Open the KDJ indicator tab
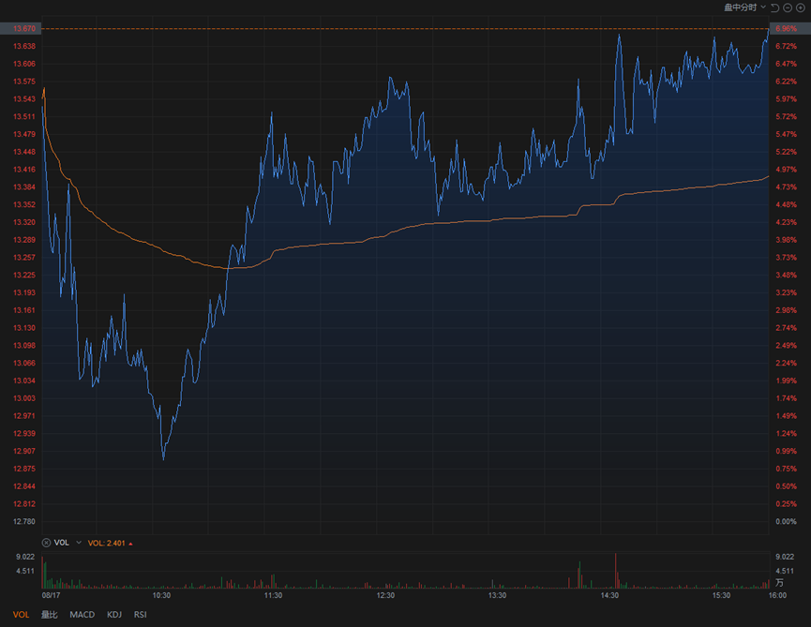Screen dimensions: 811x627 pyautogui.click(x=114, y=615)
